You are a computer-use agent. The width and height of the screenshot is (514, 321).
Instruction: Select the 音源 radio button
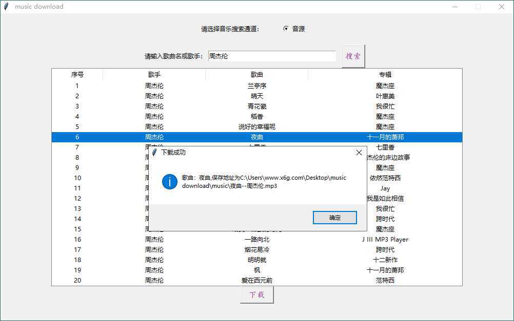coord(286,29)
